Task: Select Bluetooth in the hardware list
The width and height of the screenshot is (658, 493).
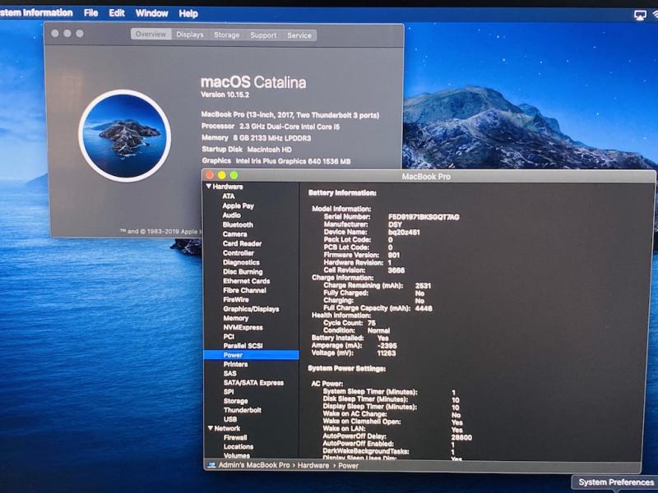Action: coord(238,224)
